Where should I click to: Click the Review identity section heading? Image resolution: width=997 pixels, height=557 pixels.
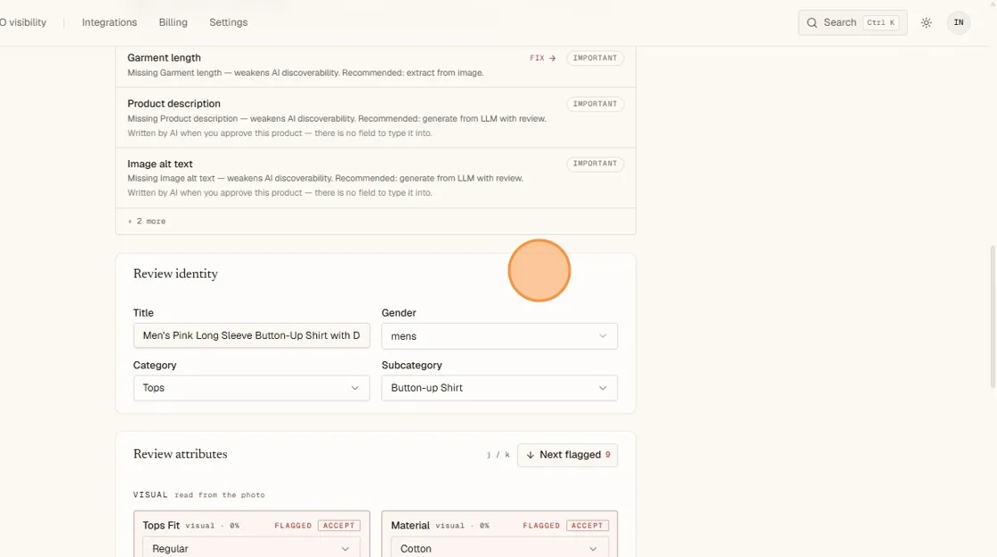click(175, 274)
